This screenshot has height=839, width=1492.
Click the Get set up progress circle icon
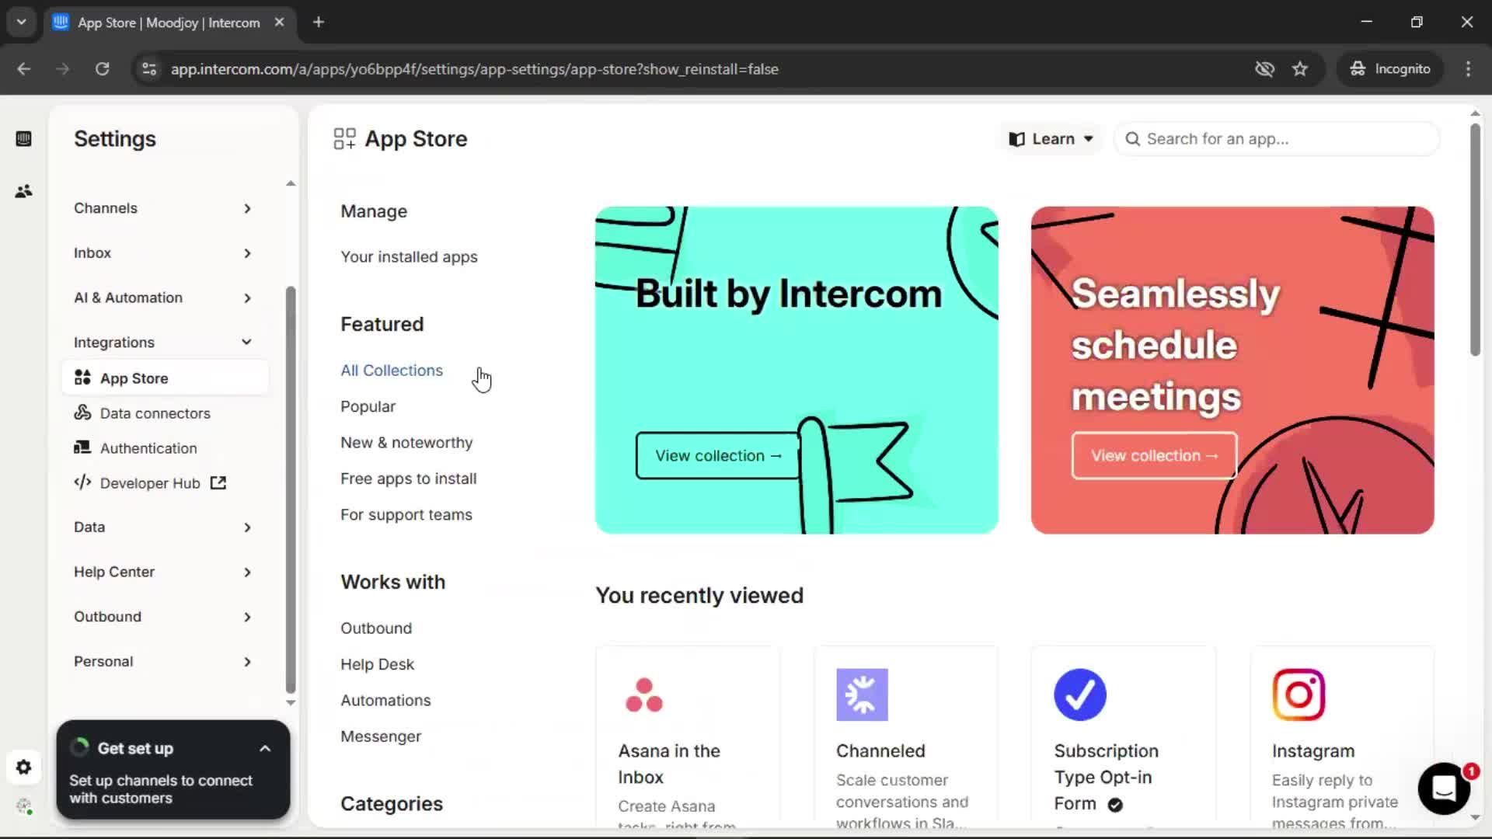click(79, 747)
